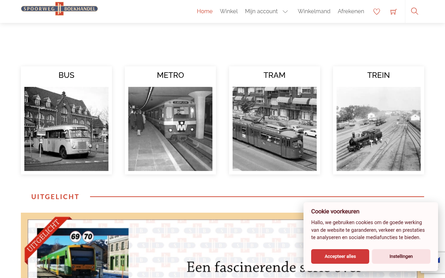Go to the Home menu item
Image resolution: width=445 pixels, height=278 pixels.
click(204, 11)
